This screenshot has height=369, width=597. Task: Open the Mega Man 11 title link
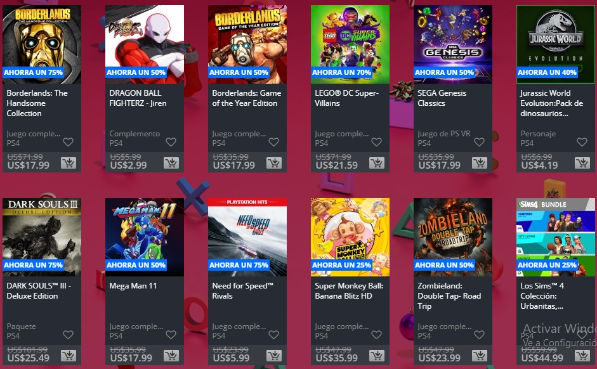point(133,286)
